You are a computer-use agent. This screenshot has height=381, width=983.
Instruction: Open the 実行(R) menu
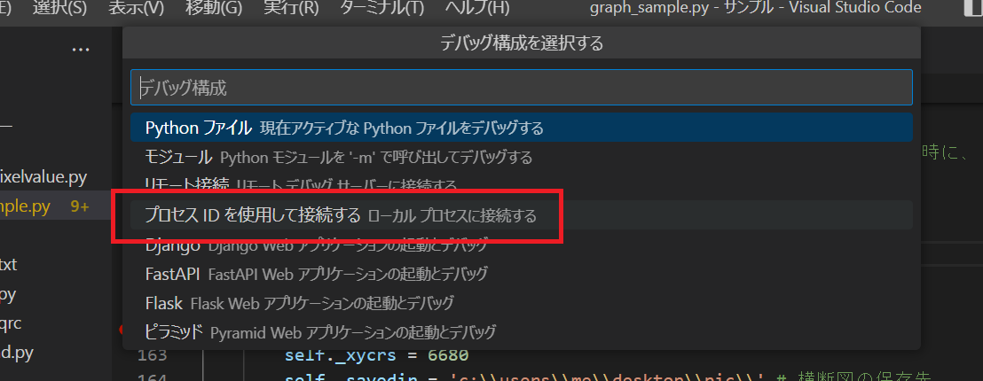(291, 8)
